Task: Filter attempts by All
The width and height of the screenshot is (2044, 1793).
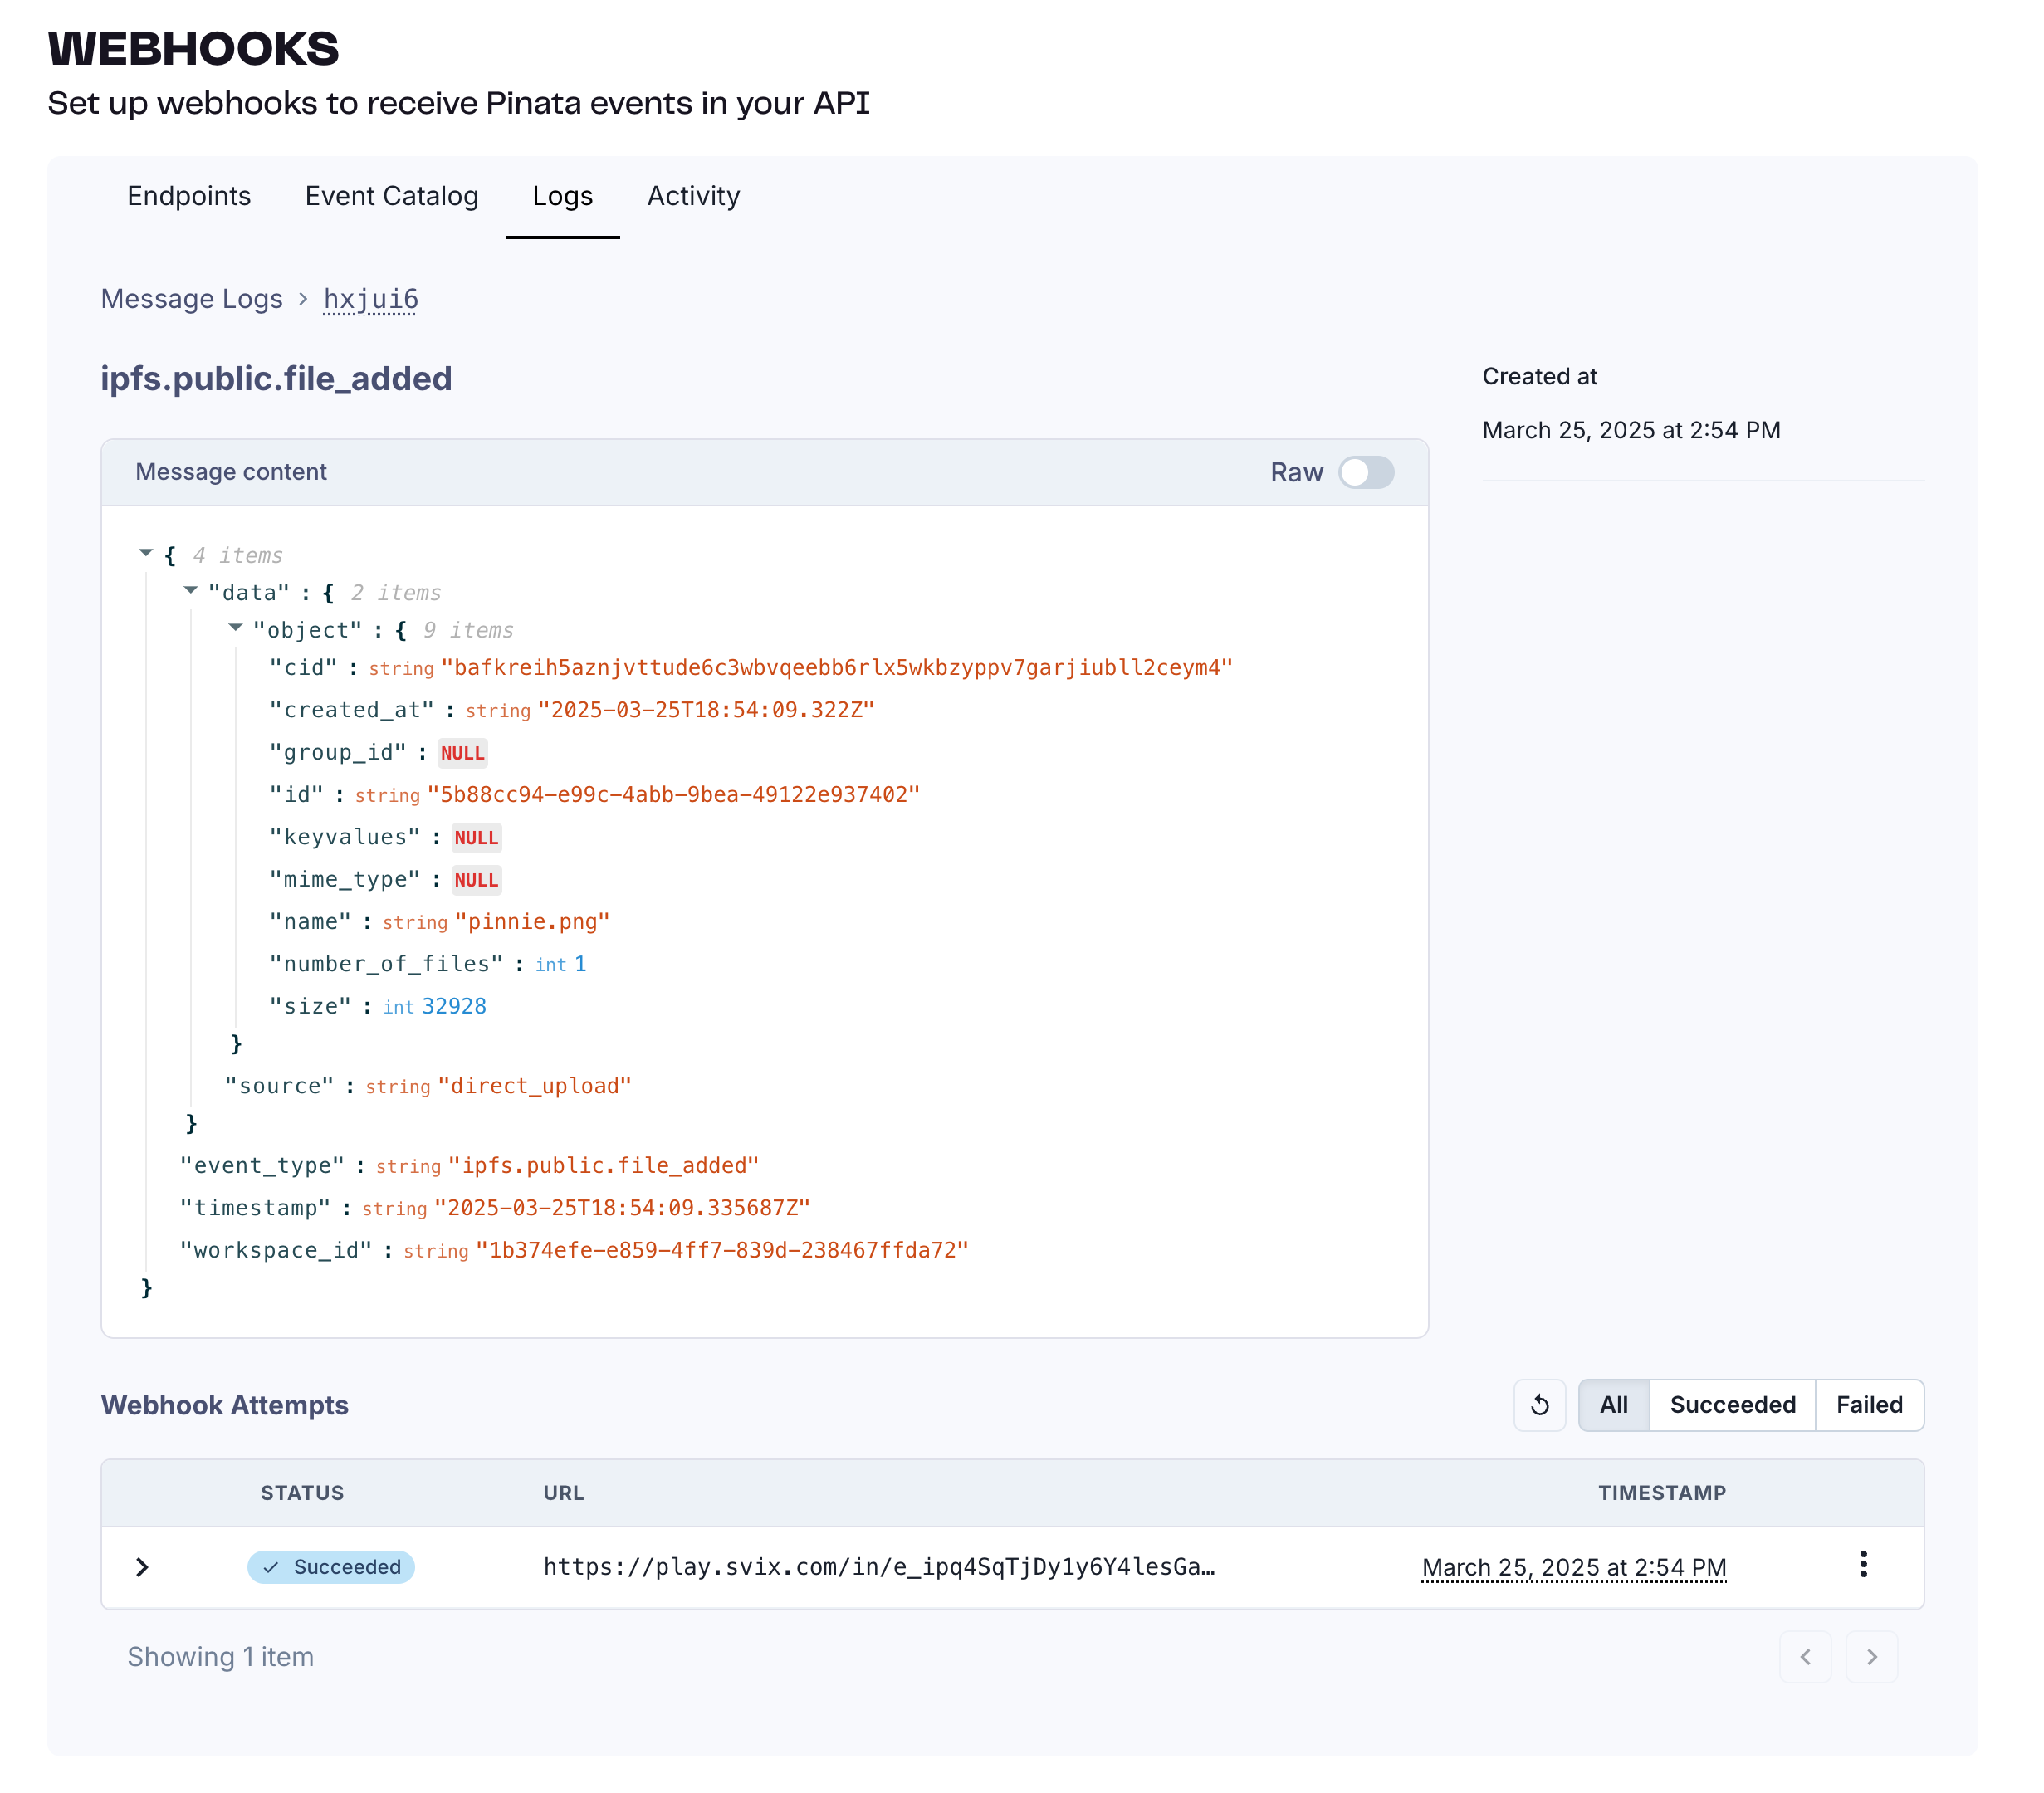Action: click(1613, 1405)
